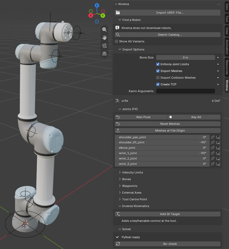Click Reset Meshes button
Image resolution: width=229 pixels, height=249 pixels.
pos(168,124)
